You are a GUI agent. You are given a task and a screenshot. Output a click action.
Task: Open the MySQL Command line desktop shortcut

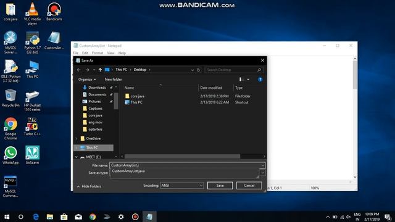pos(10,186)
